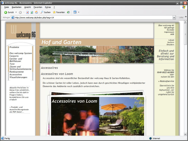Click Einfach und direkt zur Beratung text
The image size is (188, 141).
tap(166, 55)
